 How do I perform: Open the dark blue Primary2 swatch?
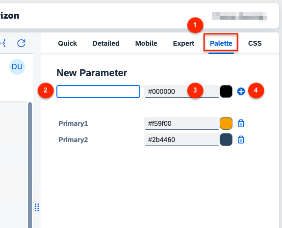(226, 140)
